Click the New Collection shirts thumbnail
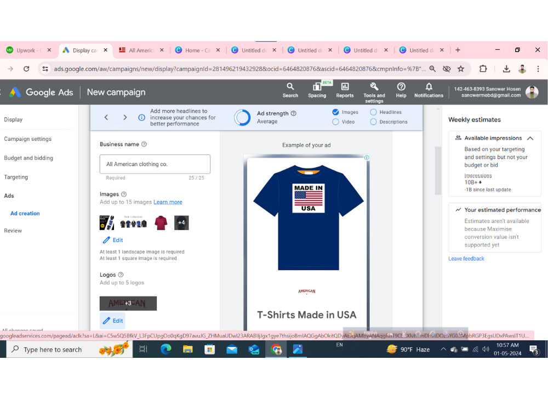The width and height of the screenshot is (548, 411). click(x=134, y=223)
